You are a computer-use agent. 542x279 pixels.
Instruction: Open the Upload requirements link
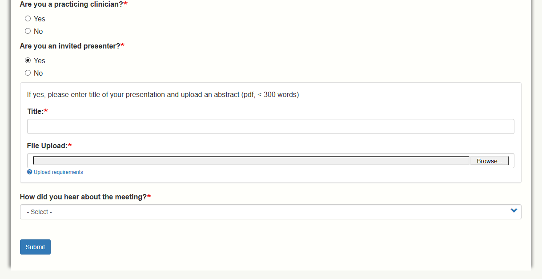(x=58, y=172)
